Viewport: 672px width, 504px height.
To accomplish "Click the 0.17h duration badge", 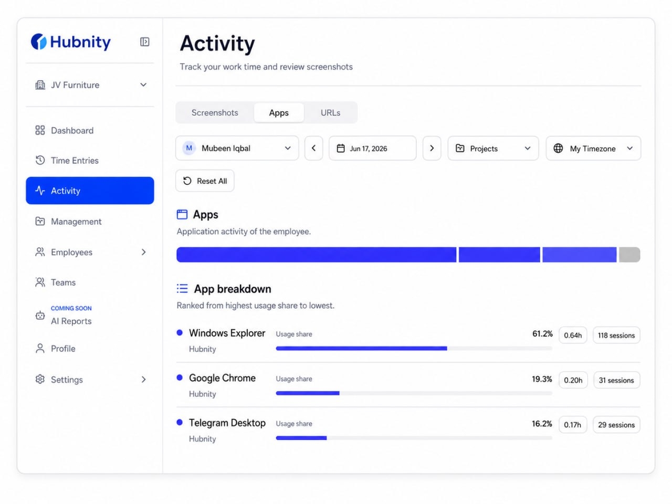I will pyautogui.click(x=573, y=425).
